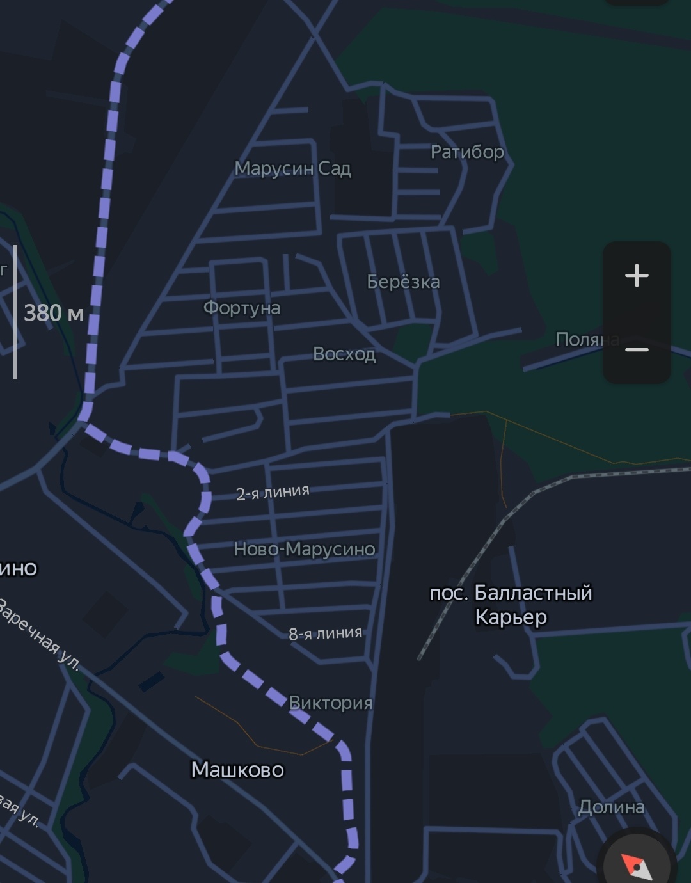Tap the 8-я линия street label

[x=325, y=633]
